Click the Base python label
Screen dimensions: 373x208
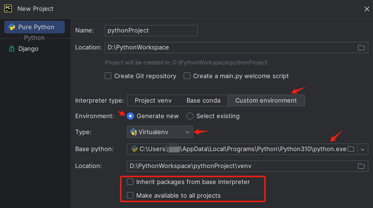[x=94, y=149]
